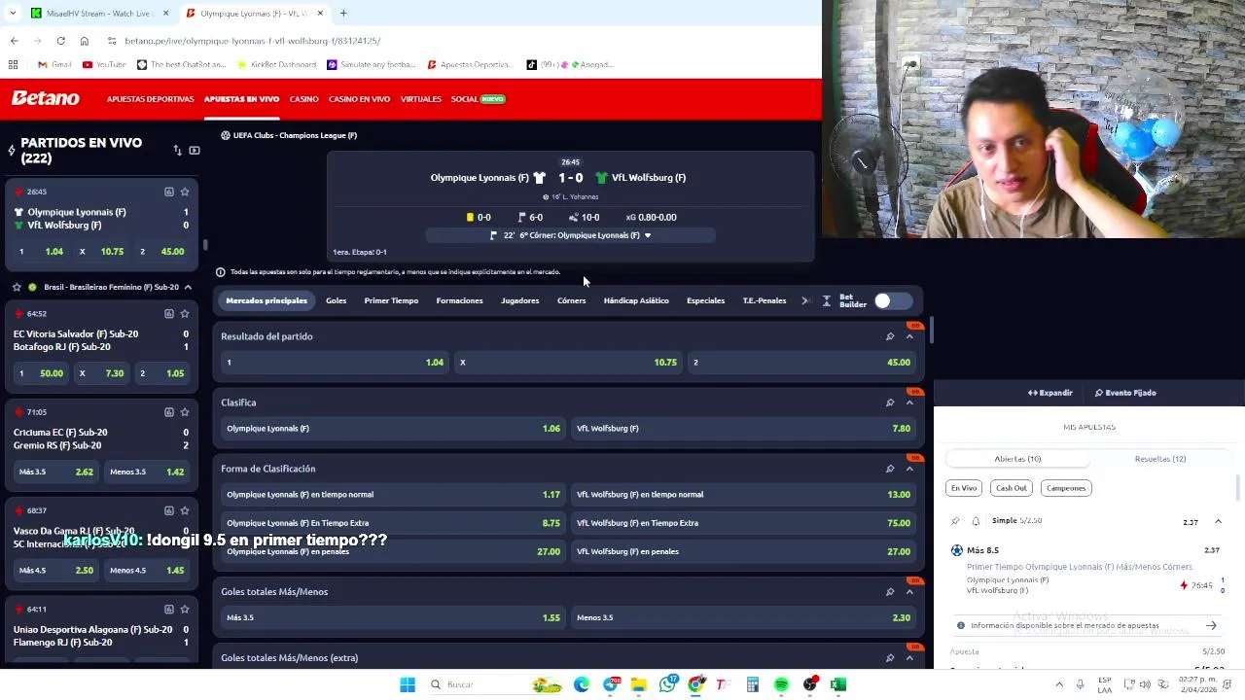Open WhatsApp from the taskbar
Viewport: 1245px width, 700px height.
[x=667, y=684]
